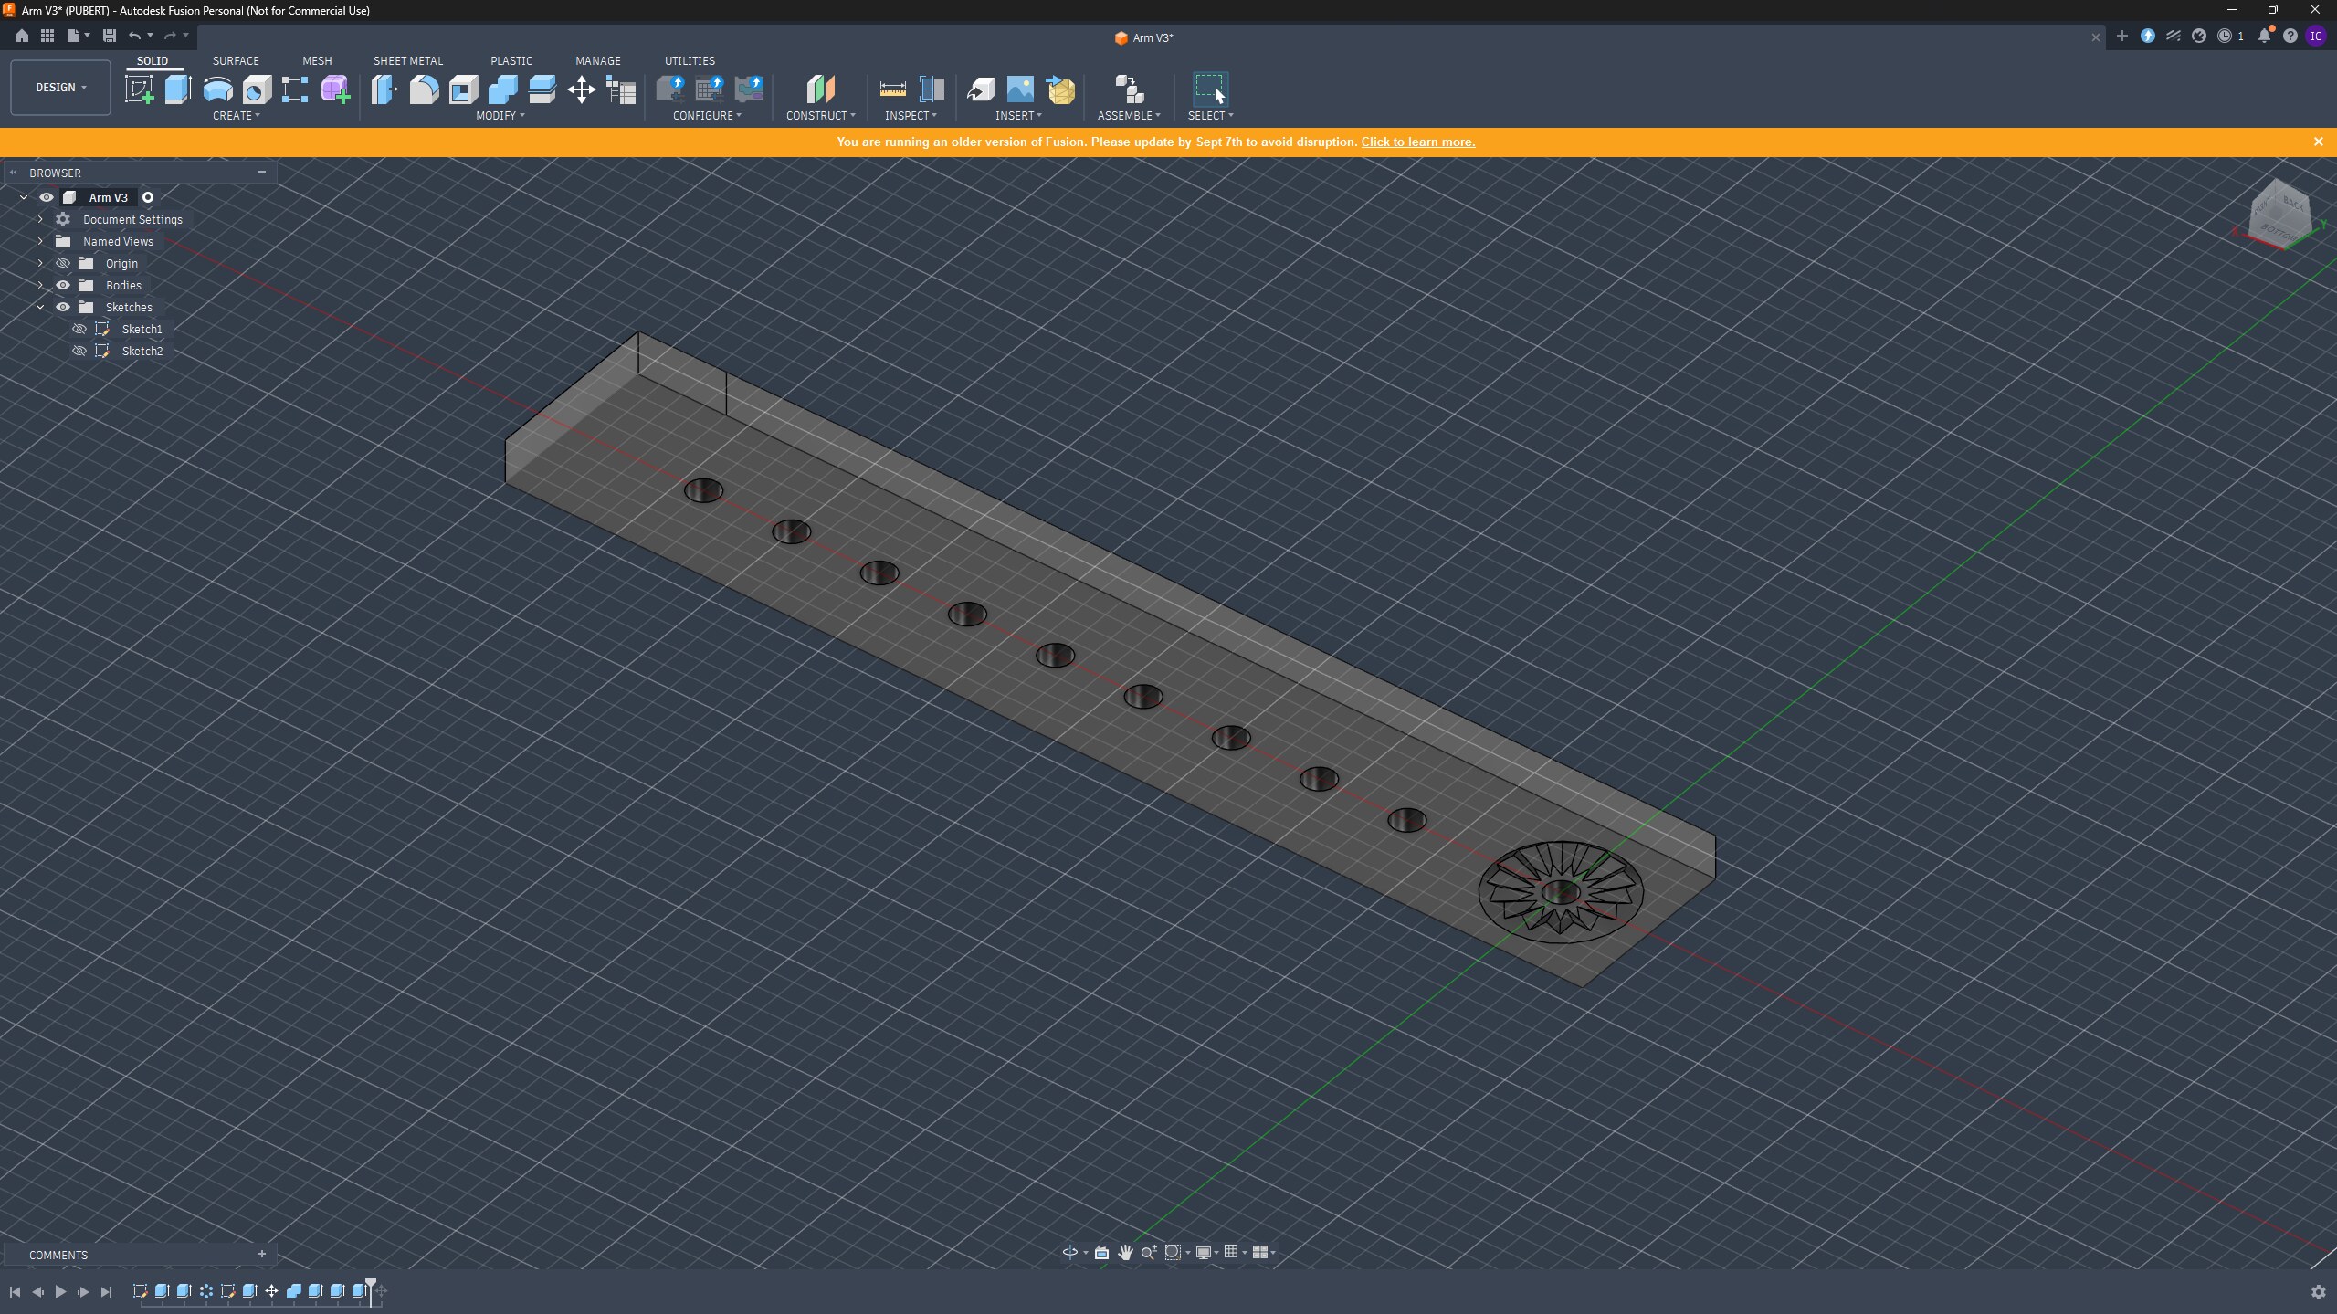
Task: Switch to the MESH tab
Action: coord(317,60)
